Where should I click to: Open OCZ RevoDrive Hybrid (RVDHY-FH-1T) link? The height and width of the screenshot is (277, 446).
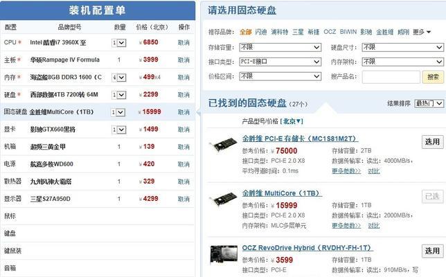point(307,248)
